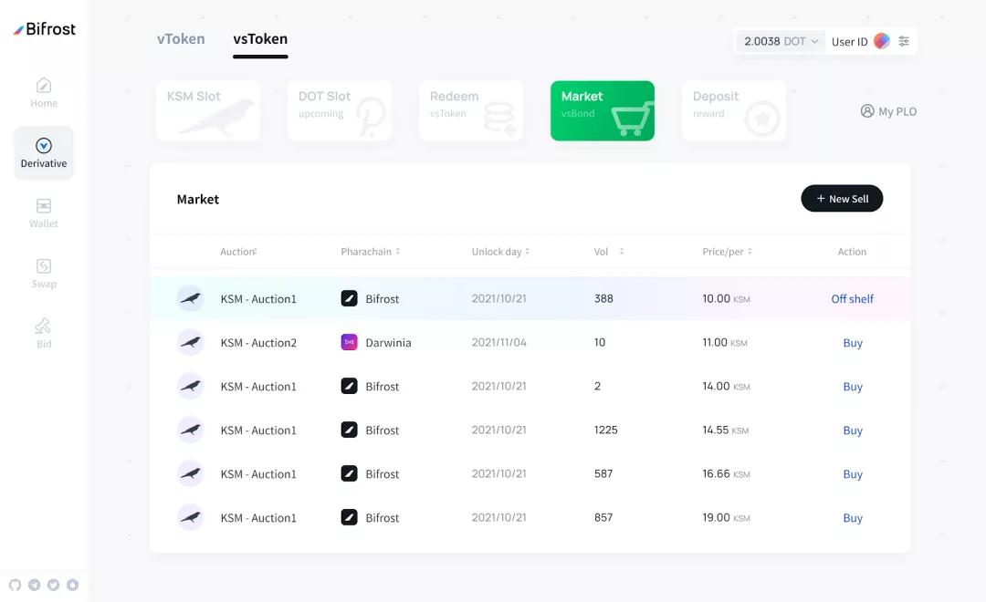Select the Market vsBond card
Viewport: 986px width, 602px height.
point(602,110)
